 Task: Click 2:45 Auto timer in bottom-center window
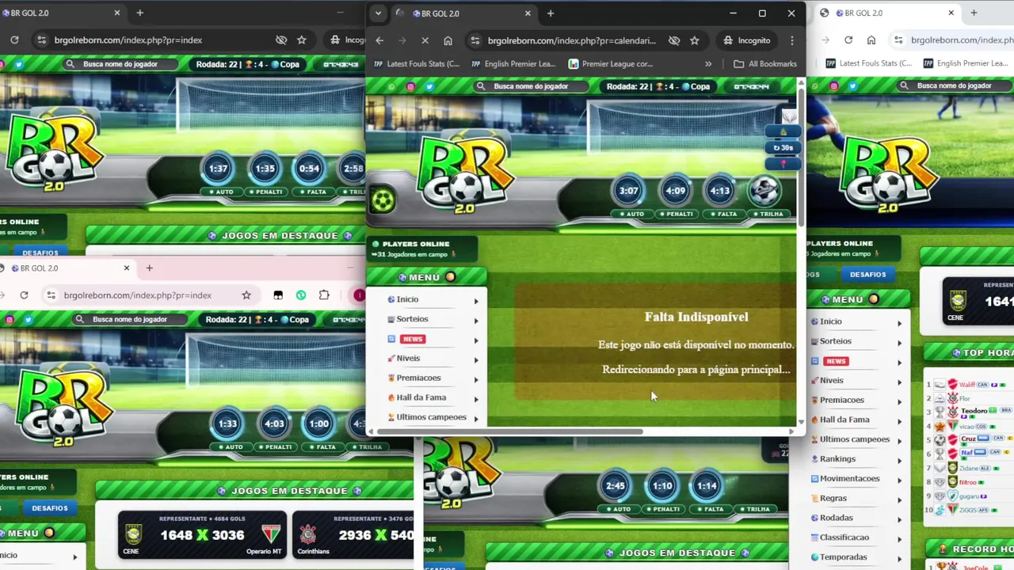[616, 486]
